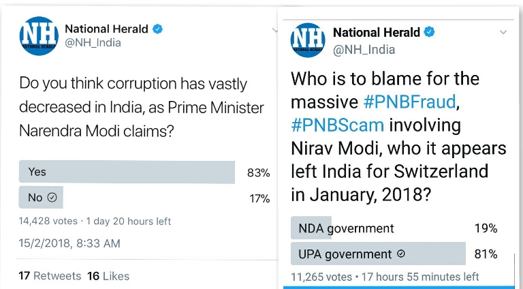Open the #PNBScam hashtag link
523x289 pixels.
coord(338,125)
